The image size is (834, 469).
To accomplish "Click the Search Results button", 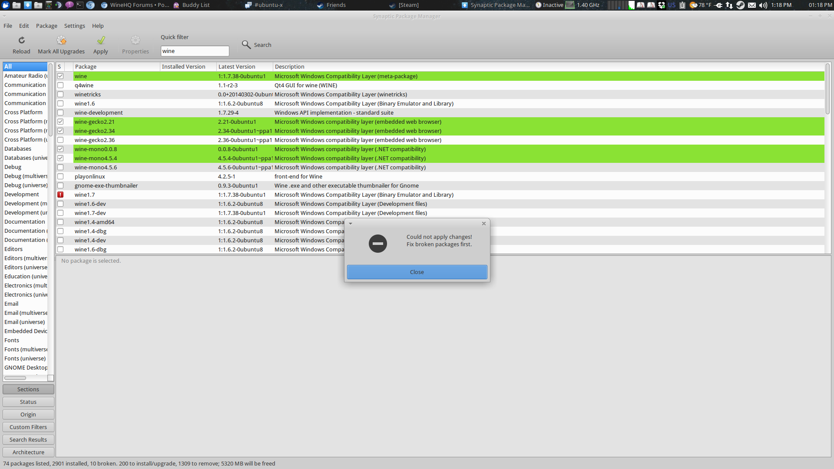I will click(x=28, y=440).
